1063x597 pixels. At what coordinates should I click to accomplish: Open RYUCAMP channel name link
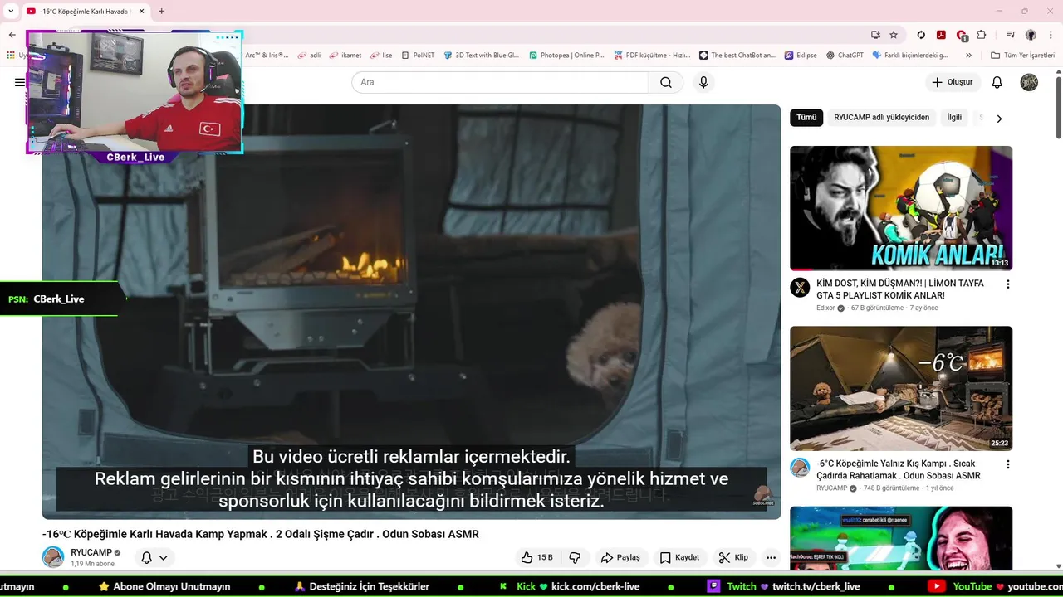click(x=91, y=553)
